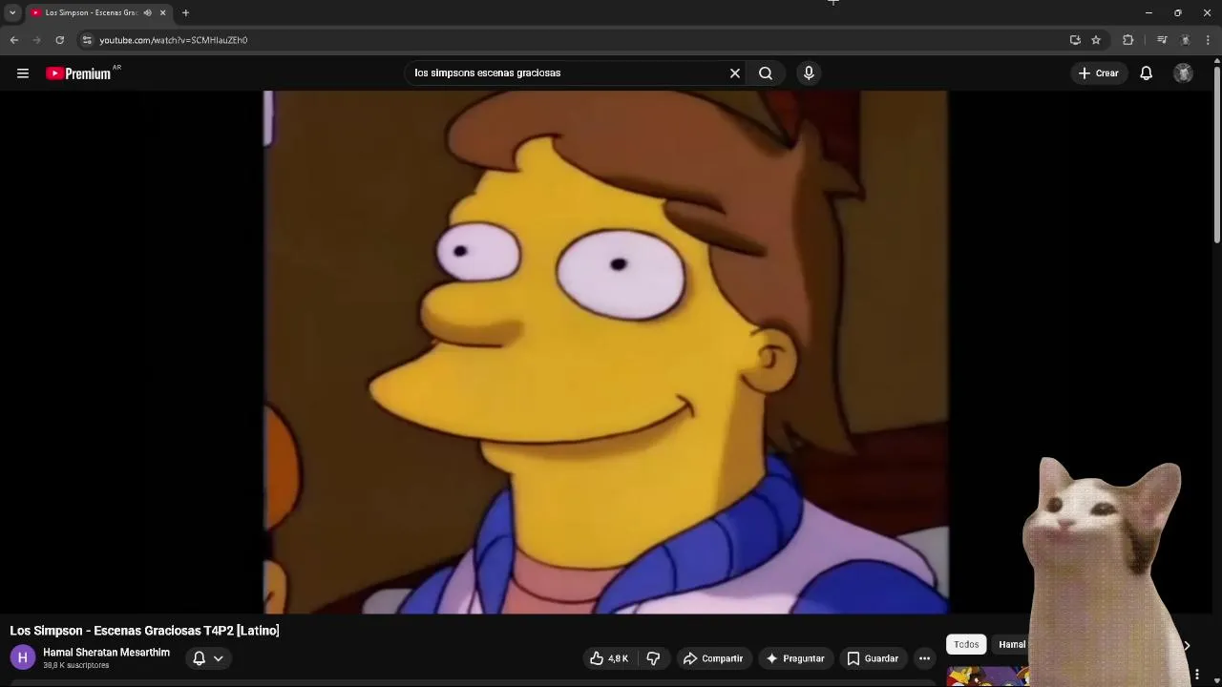The width and height of the screenshot is (1222, 687).
Task: Open the YouTube account avatar menu
Action: [1183, 73]
